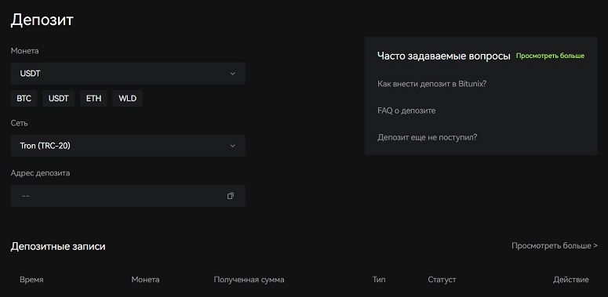Click the 'Полученная сумма' column header
608x297 pixels.
tap(249, 280)
